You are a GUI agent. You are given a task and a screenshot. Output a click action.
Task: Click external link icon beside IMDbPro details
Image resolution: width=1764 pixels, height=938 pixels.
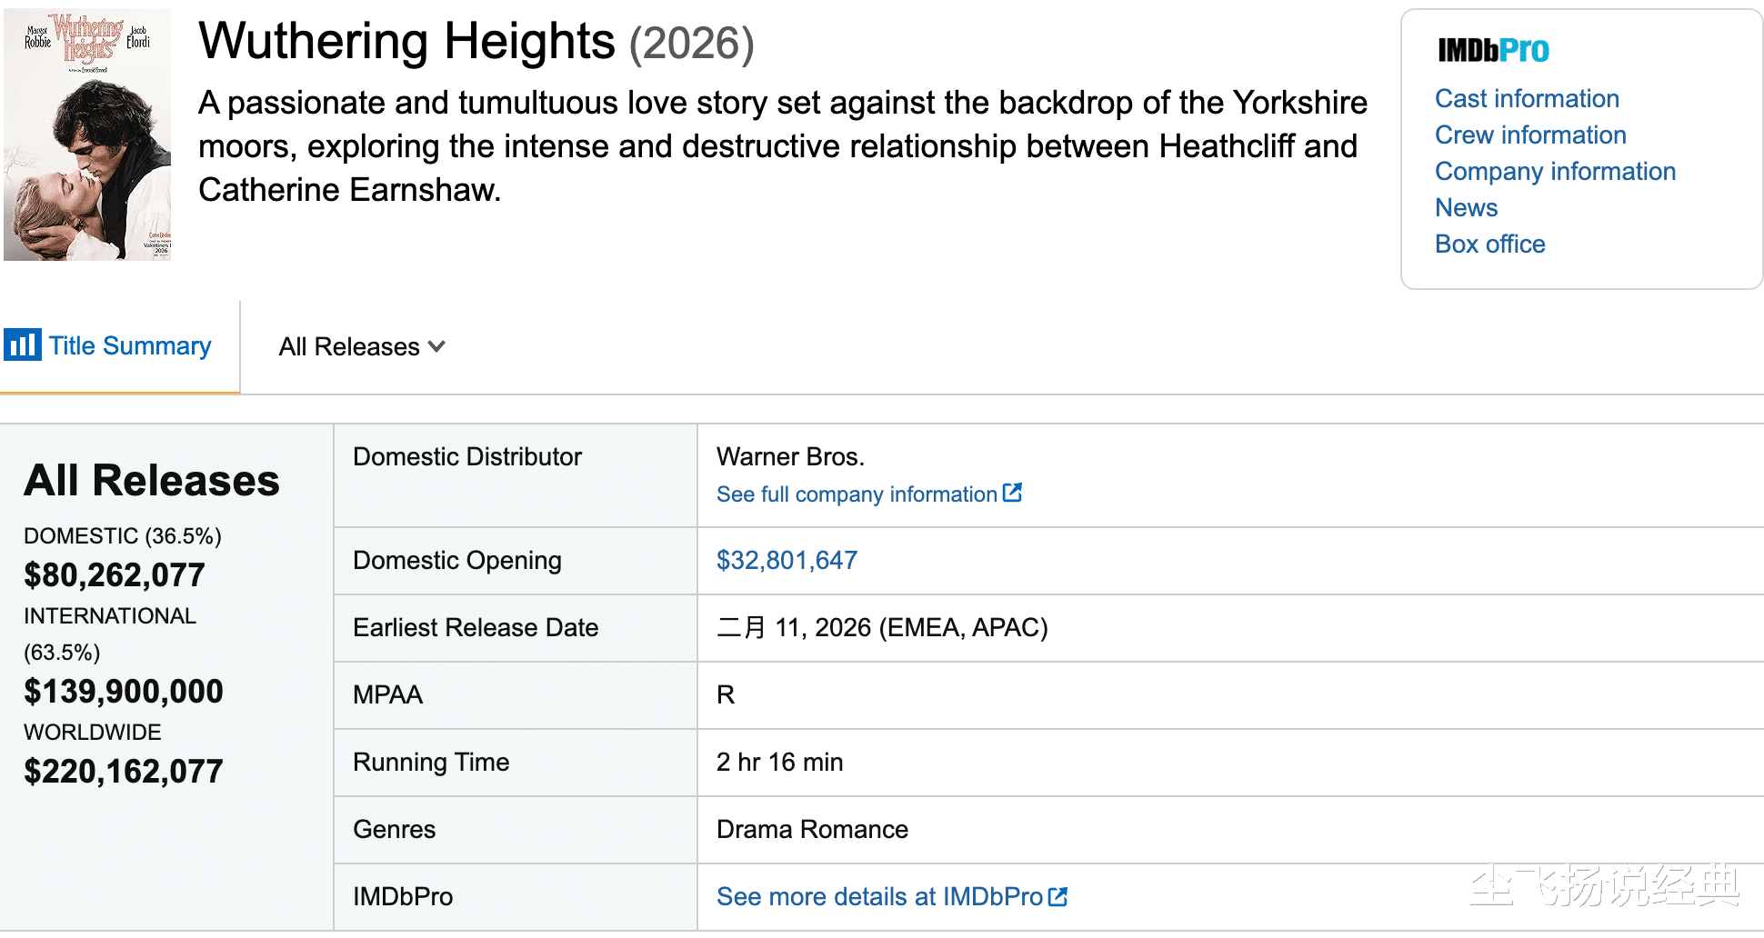click(x=1057, y=896)
